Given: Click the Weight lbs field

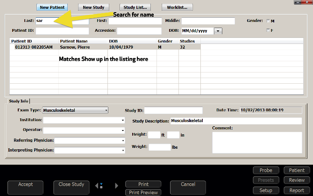Looking at the screenshot, I should click(x=160, y=147).
